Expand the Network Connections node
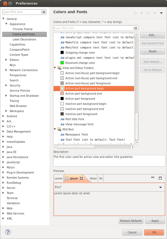Screen dimensions: 167x239 tap(6, 70)
